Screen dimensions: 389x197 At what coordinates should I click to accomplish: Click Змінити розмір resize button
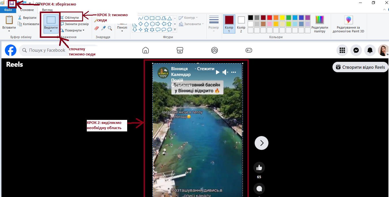click(74, 24)
